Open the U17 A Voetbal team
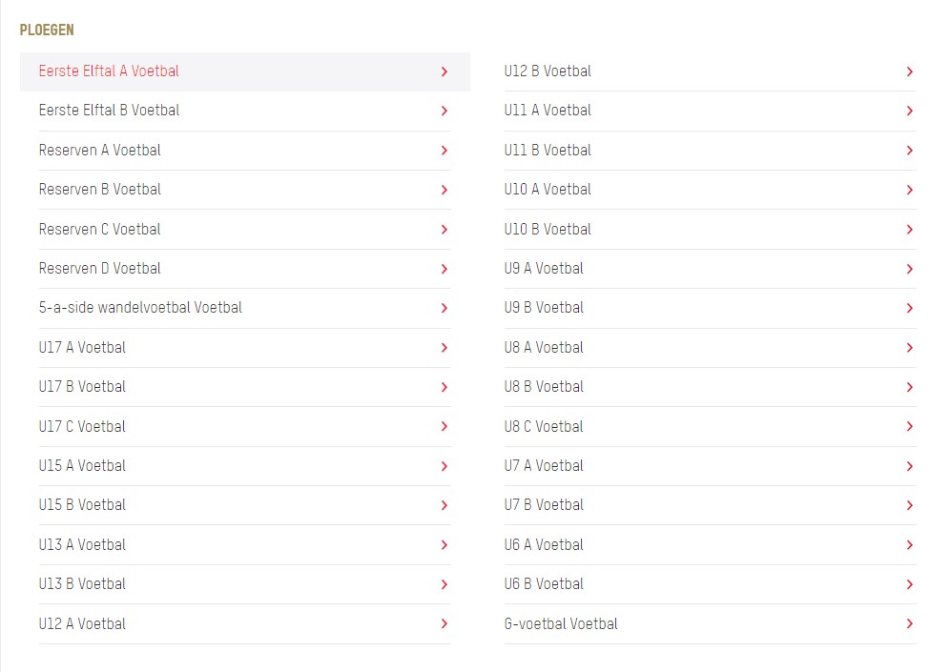This screenshot has height=672, width=951. [x=244, y=347]
